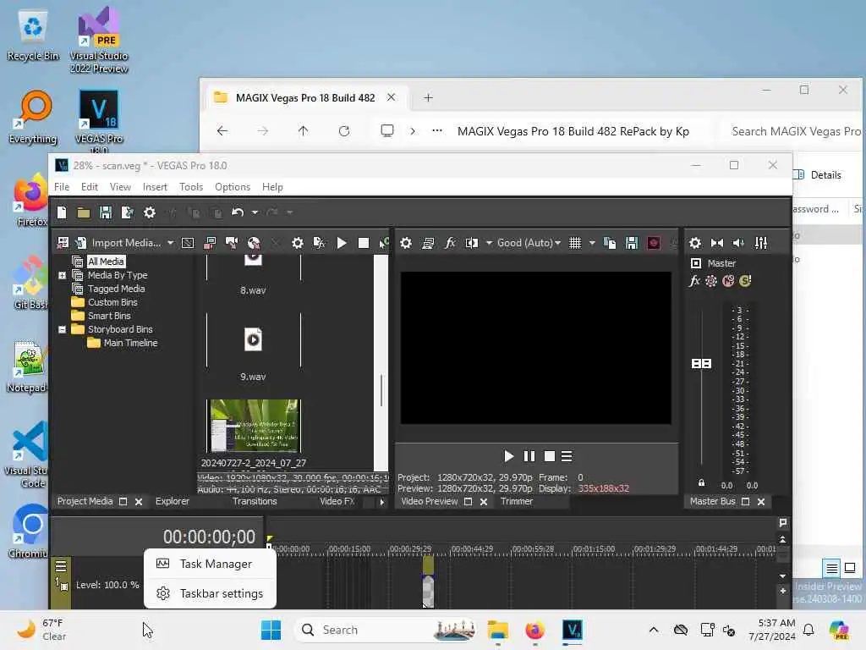Switch to the Video FX tab
The width and height of the screenshot is (866, 650).
point(337,501)
